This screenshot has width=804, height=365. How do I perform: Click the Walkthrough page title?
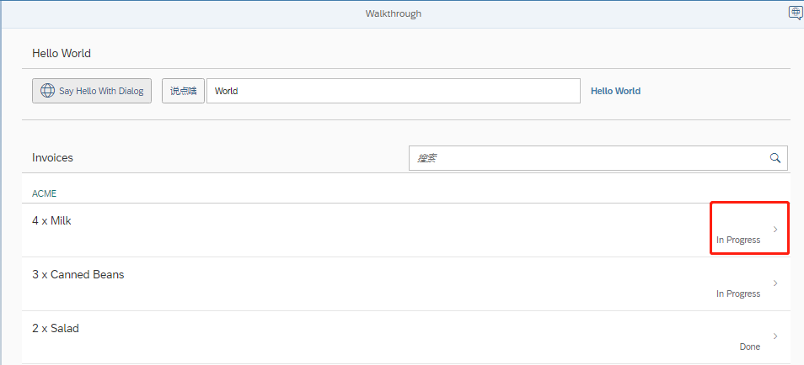[393, 13]
